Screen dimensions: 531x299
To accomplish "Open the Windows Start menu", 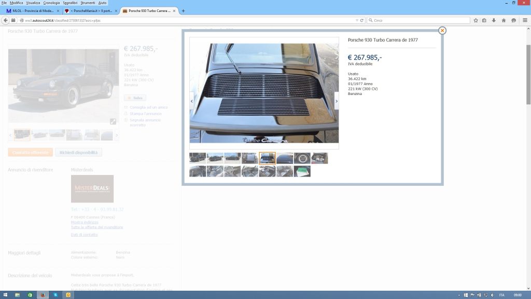I will [x=5, y=295].
